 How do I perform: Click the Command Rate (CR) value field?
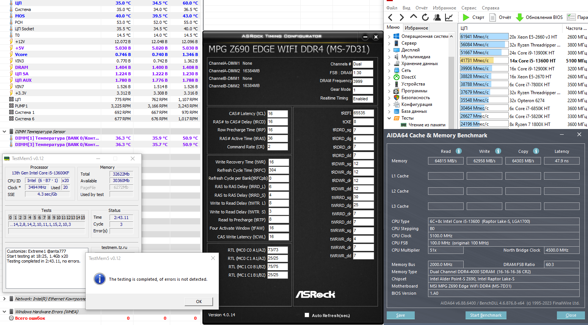(278, 147)
